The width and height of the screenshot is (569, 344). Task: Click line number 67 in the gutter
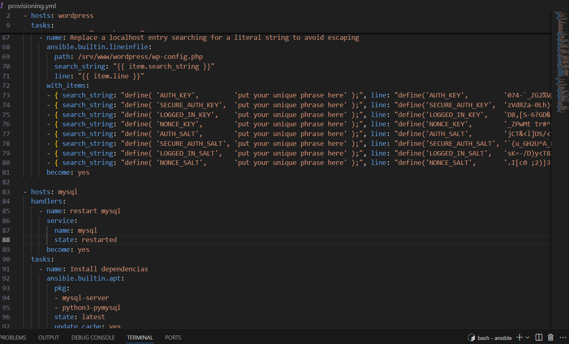pos(6,37)
